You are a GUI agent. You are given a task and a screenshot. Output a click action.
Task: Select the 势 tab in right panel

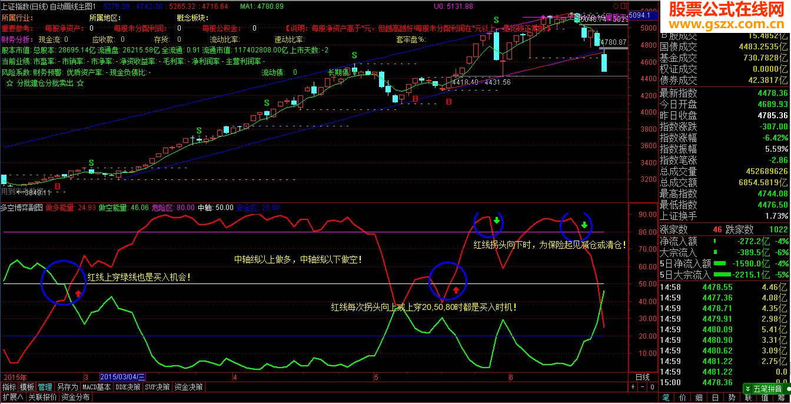[x=732, y=398]
